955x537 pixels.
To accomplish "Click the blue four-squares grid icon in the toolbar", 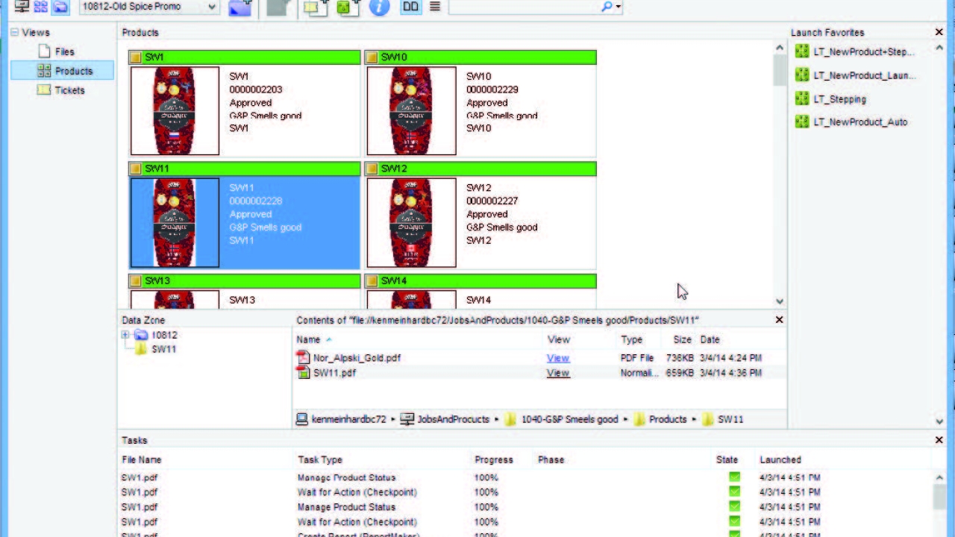I will pos(41,7).
